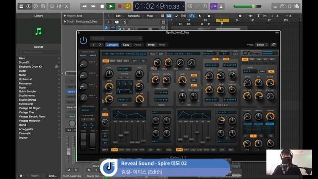
Task: Click the add track plus button
Action: (109, 22)
